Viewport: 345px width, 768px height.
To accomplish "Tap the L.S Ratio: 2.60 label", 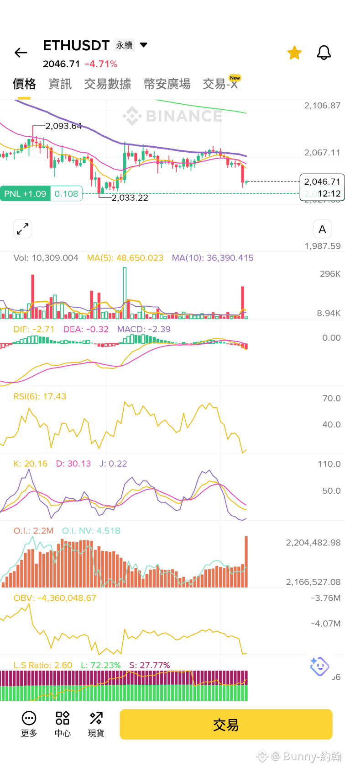I will tap(43, 665).
